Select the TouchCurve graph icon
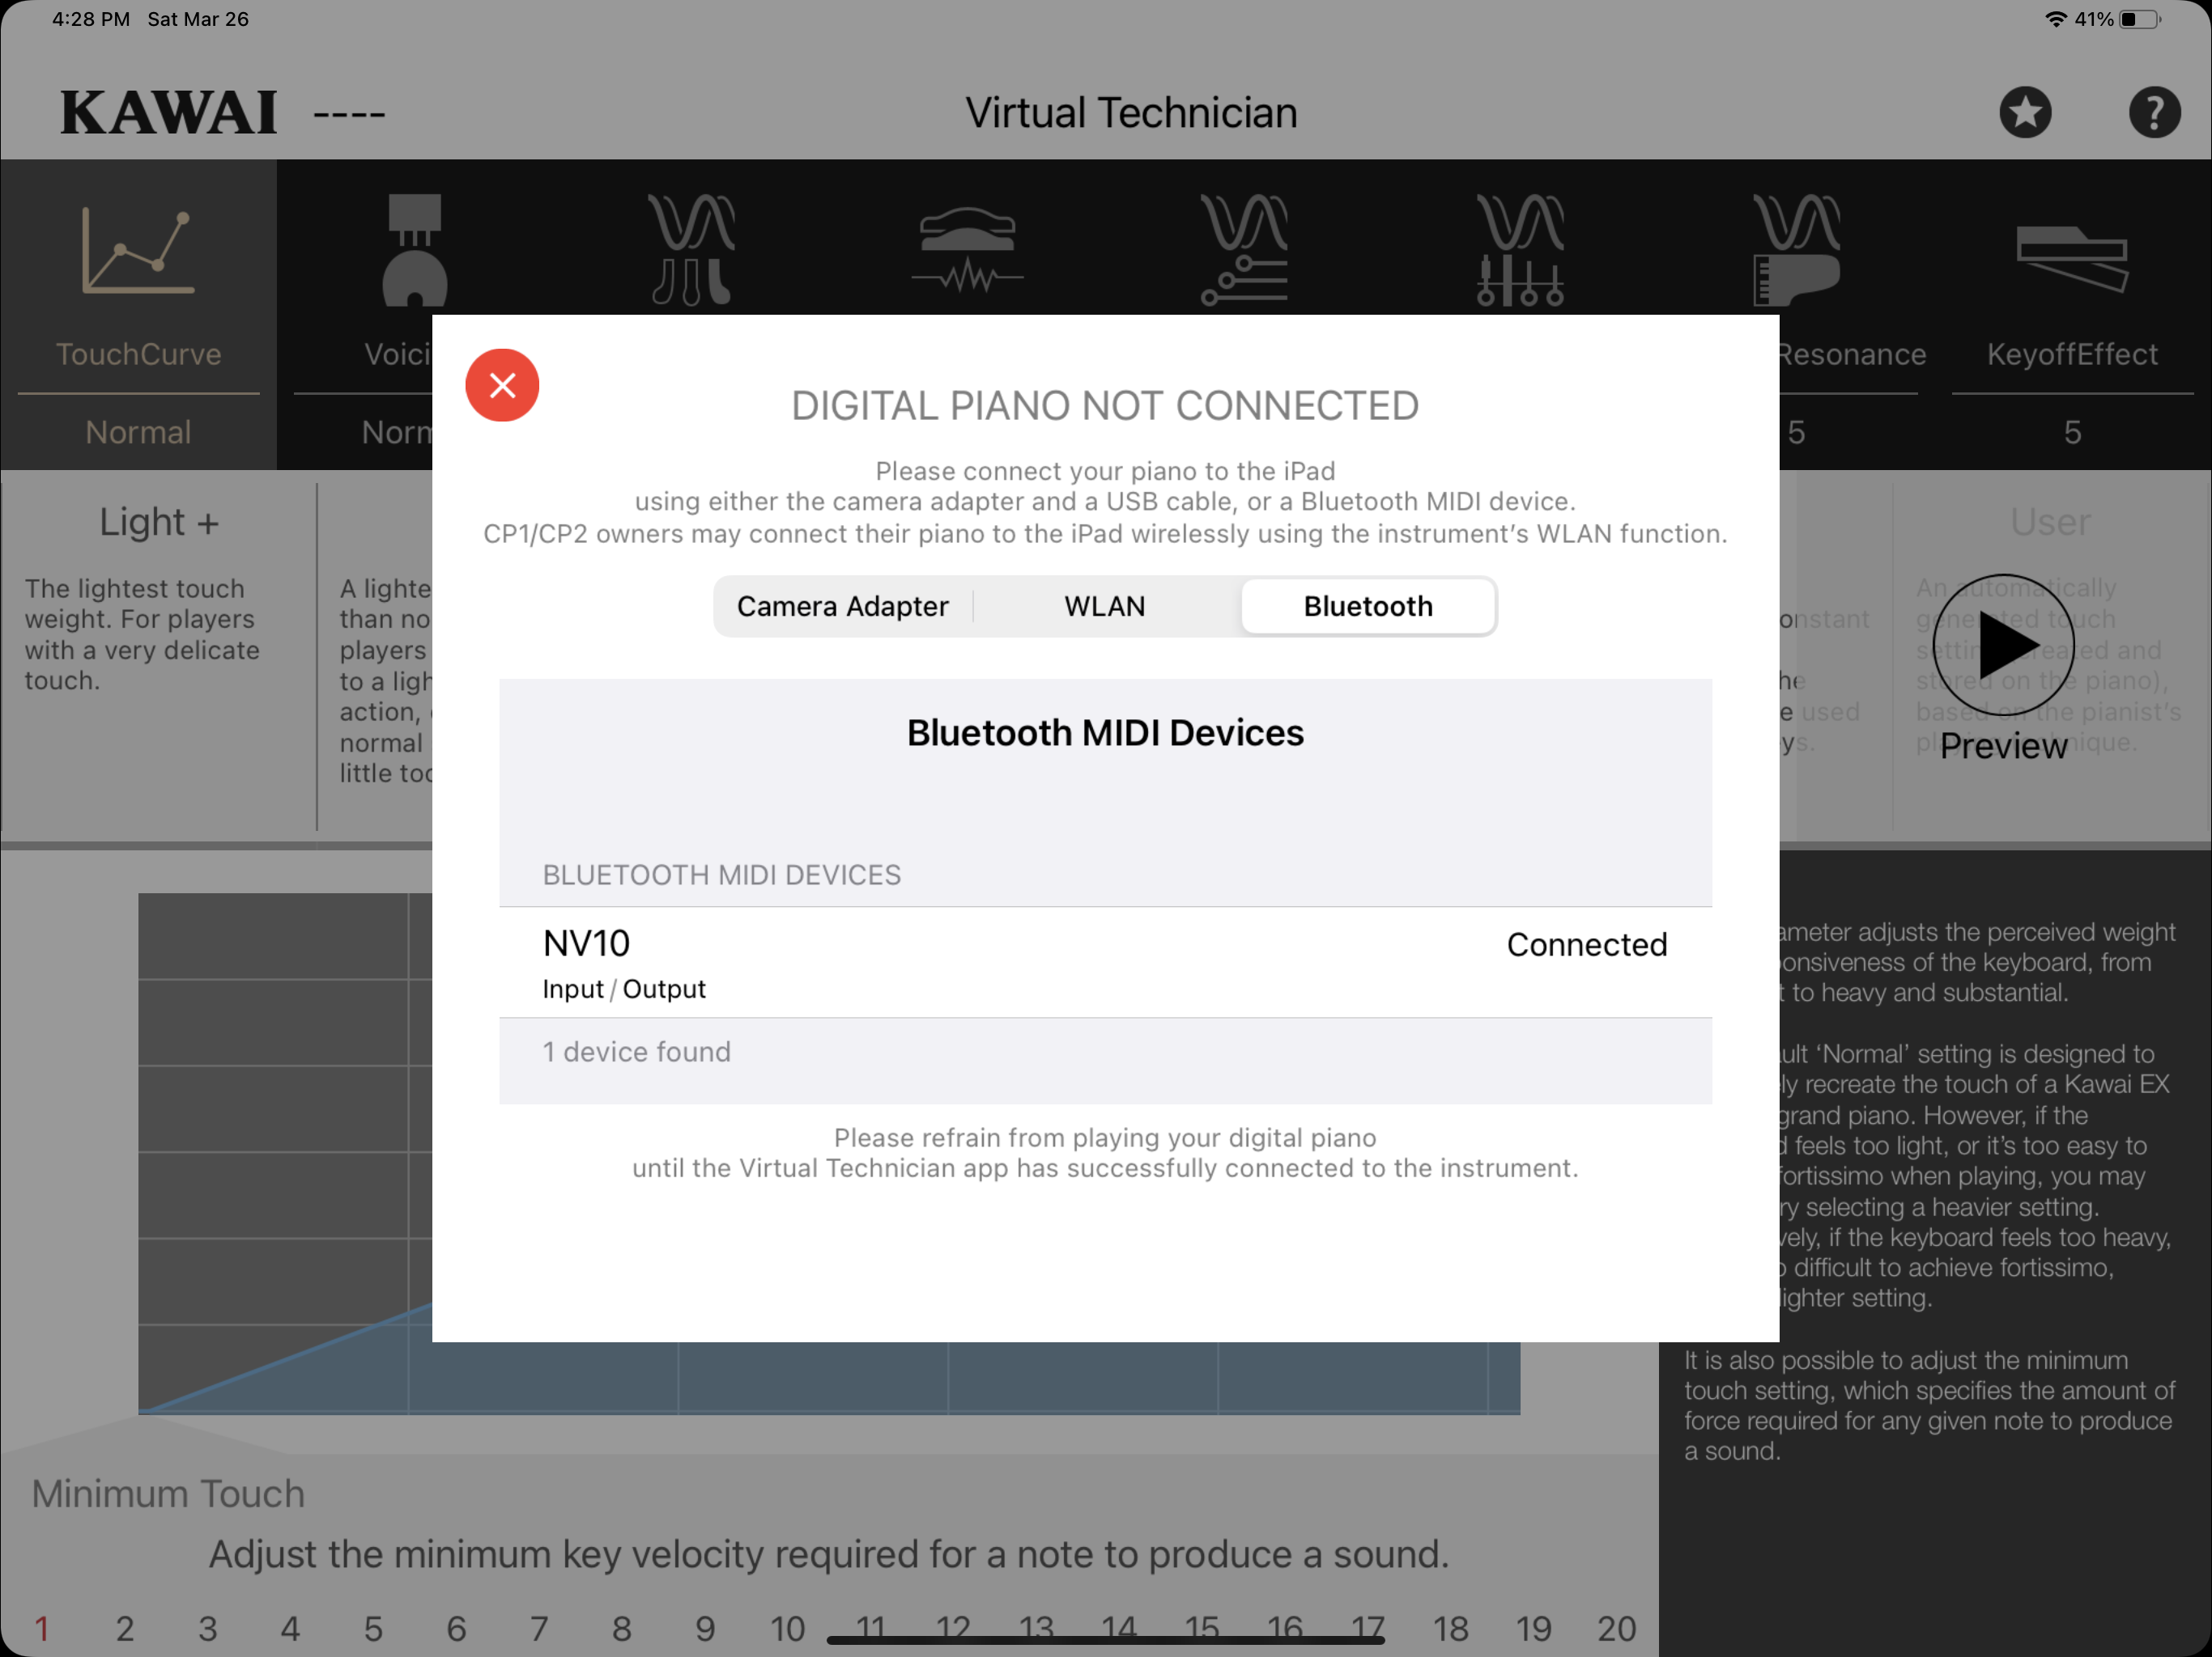Image resolution: width=2212 pixels, height=1657 pixels. (138, 252)
